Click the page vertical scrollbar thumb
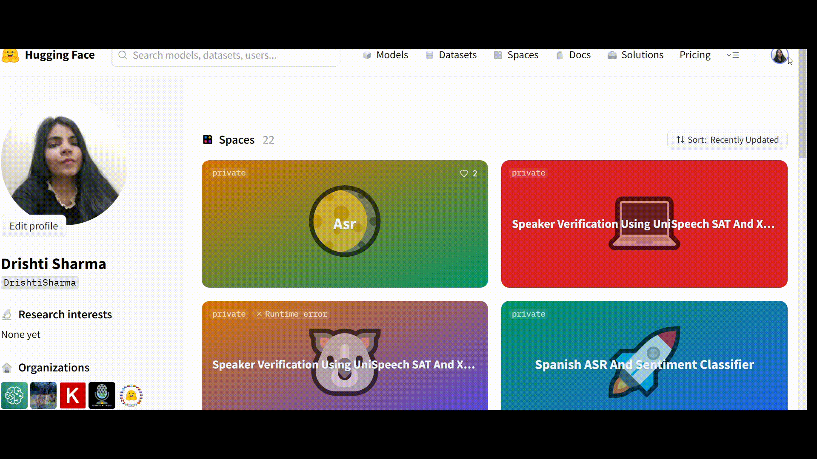The width and height of the screenshot is (817, 459). [803, 103]
